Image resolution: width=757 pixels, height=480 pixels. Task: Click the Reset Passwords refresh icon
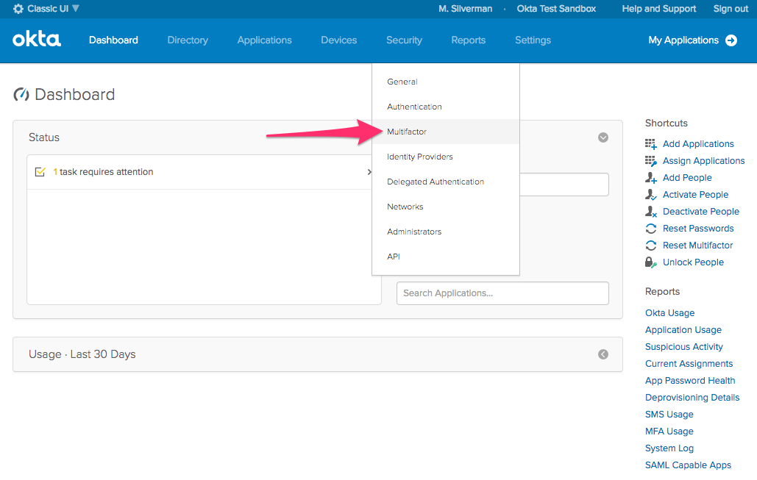pos(650,229)
